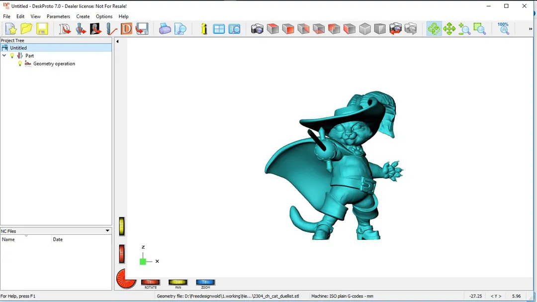Switch to the four-pane layout view icon

click(x=219, y=29)
